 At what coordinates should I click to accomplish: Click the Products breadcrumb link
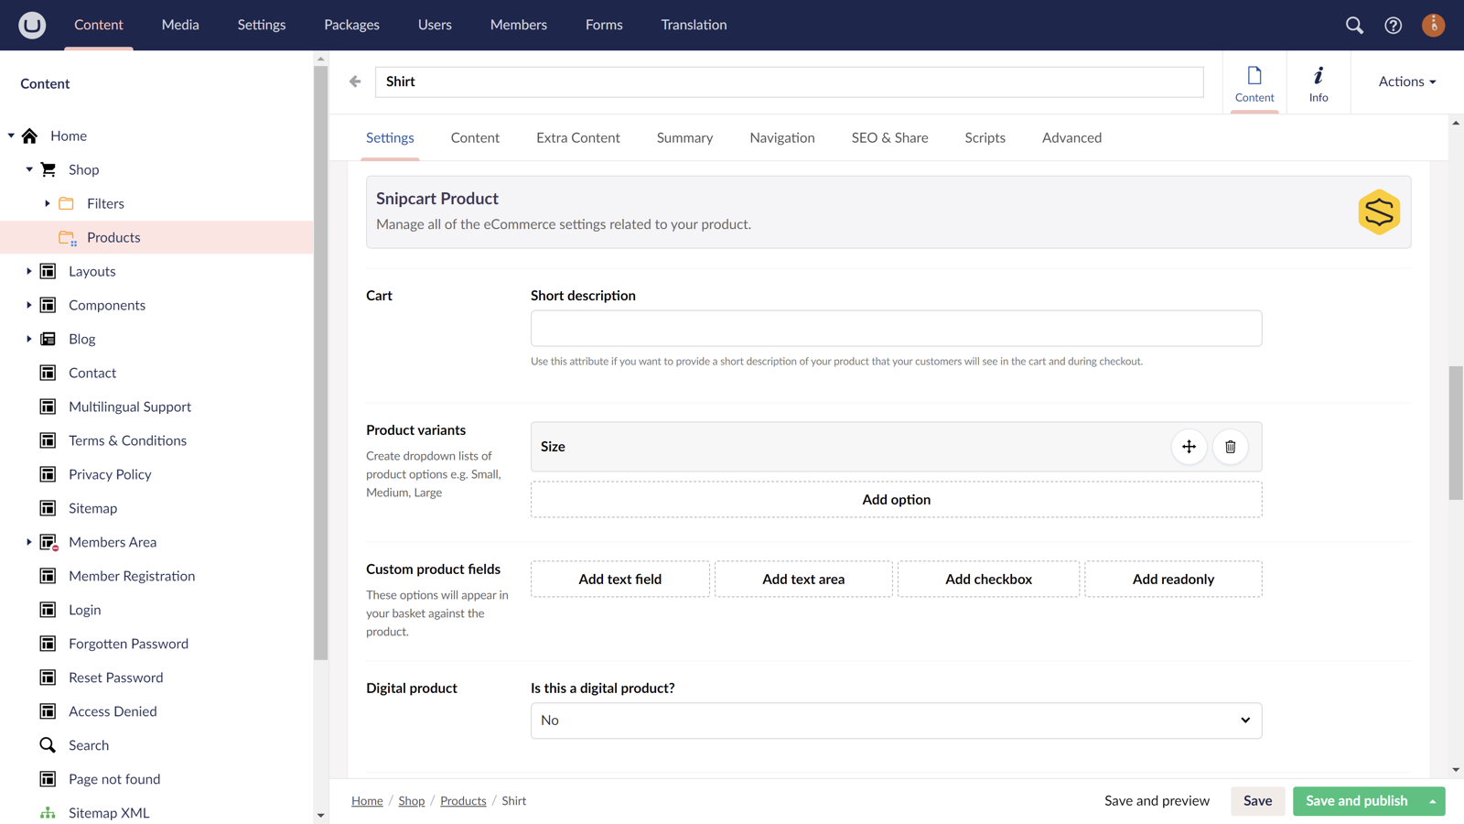tap(463, 801)
